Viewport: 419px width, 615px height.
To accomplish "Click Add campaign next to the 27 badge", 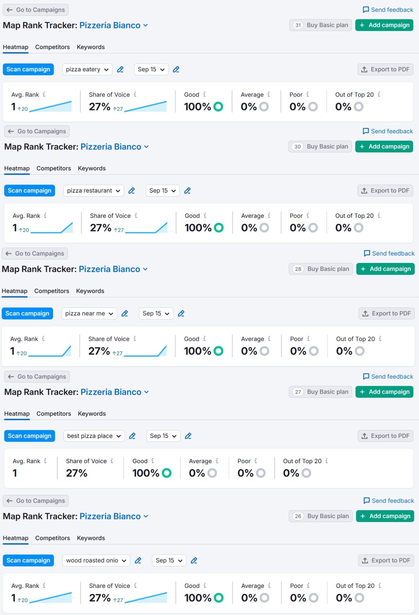I will coord(384,392).
